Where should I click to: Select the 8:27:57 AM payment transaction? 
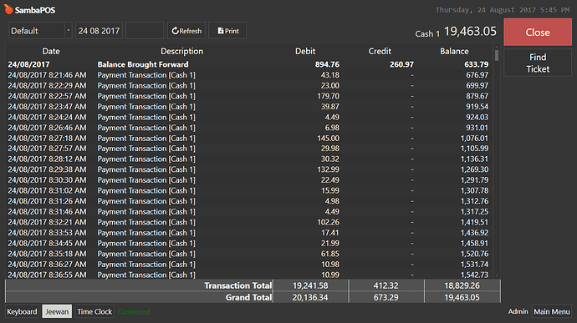coord(248,149)
